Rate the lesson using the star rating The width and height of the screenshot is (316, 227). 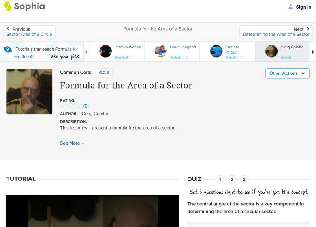tap(71, 106)
